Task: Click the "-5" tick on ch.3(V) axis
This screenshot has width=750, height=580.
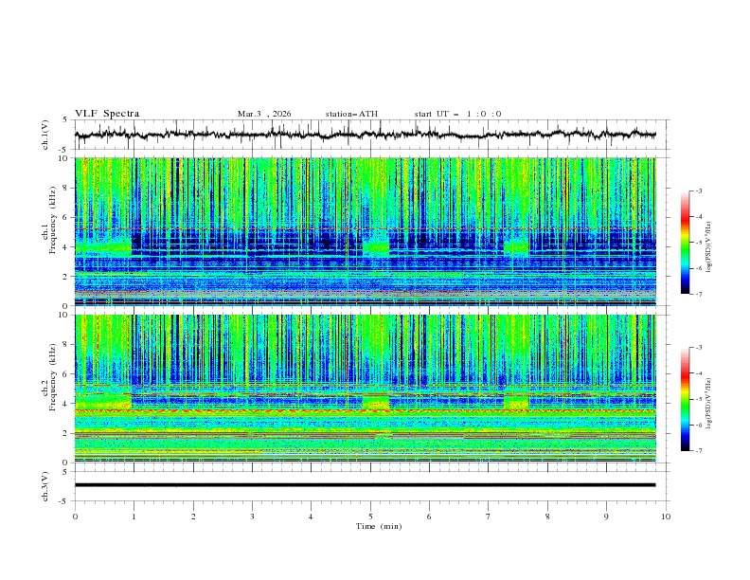Action: coord(64,501)
